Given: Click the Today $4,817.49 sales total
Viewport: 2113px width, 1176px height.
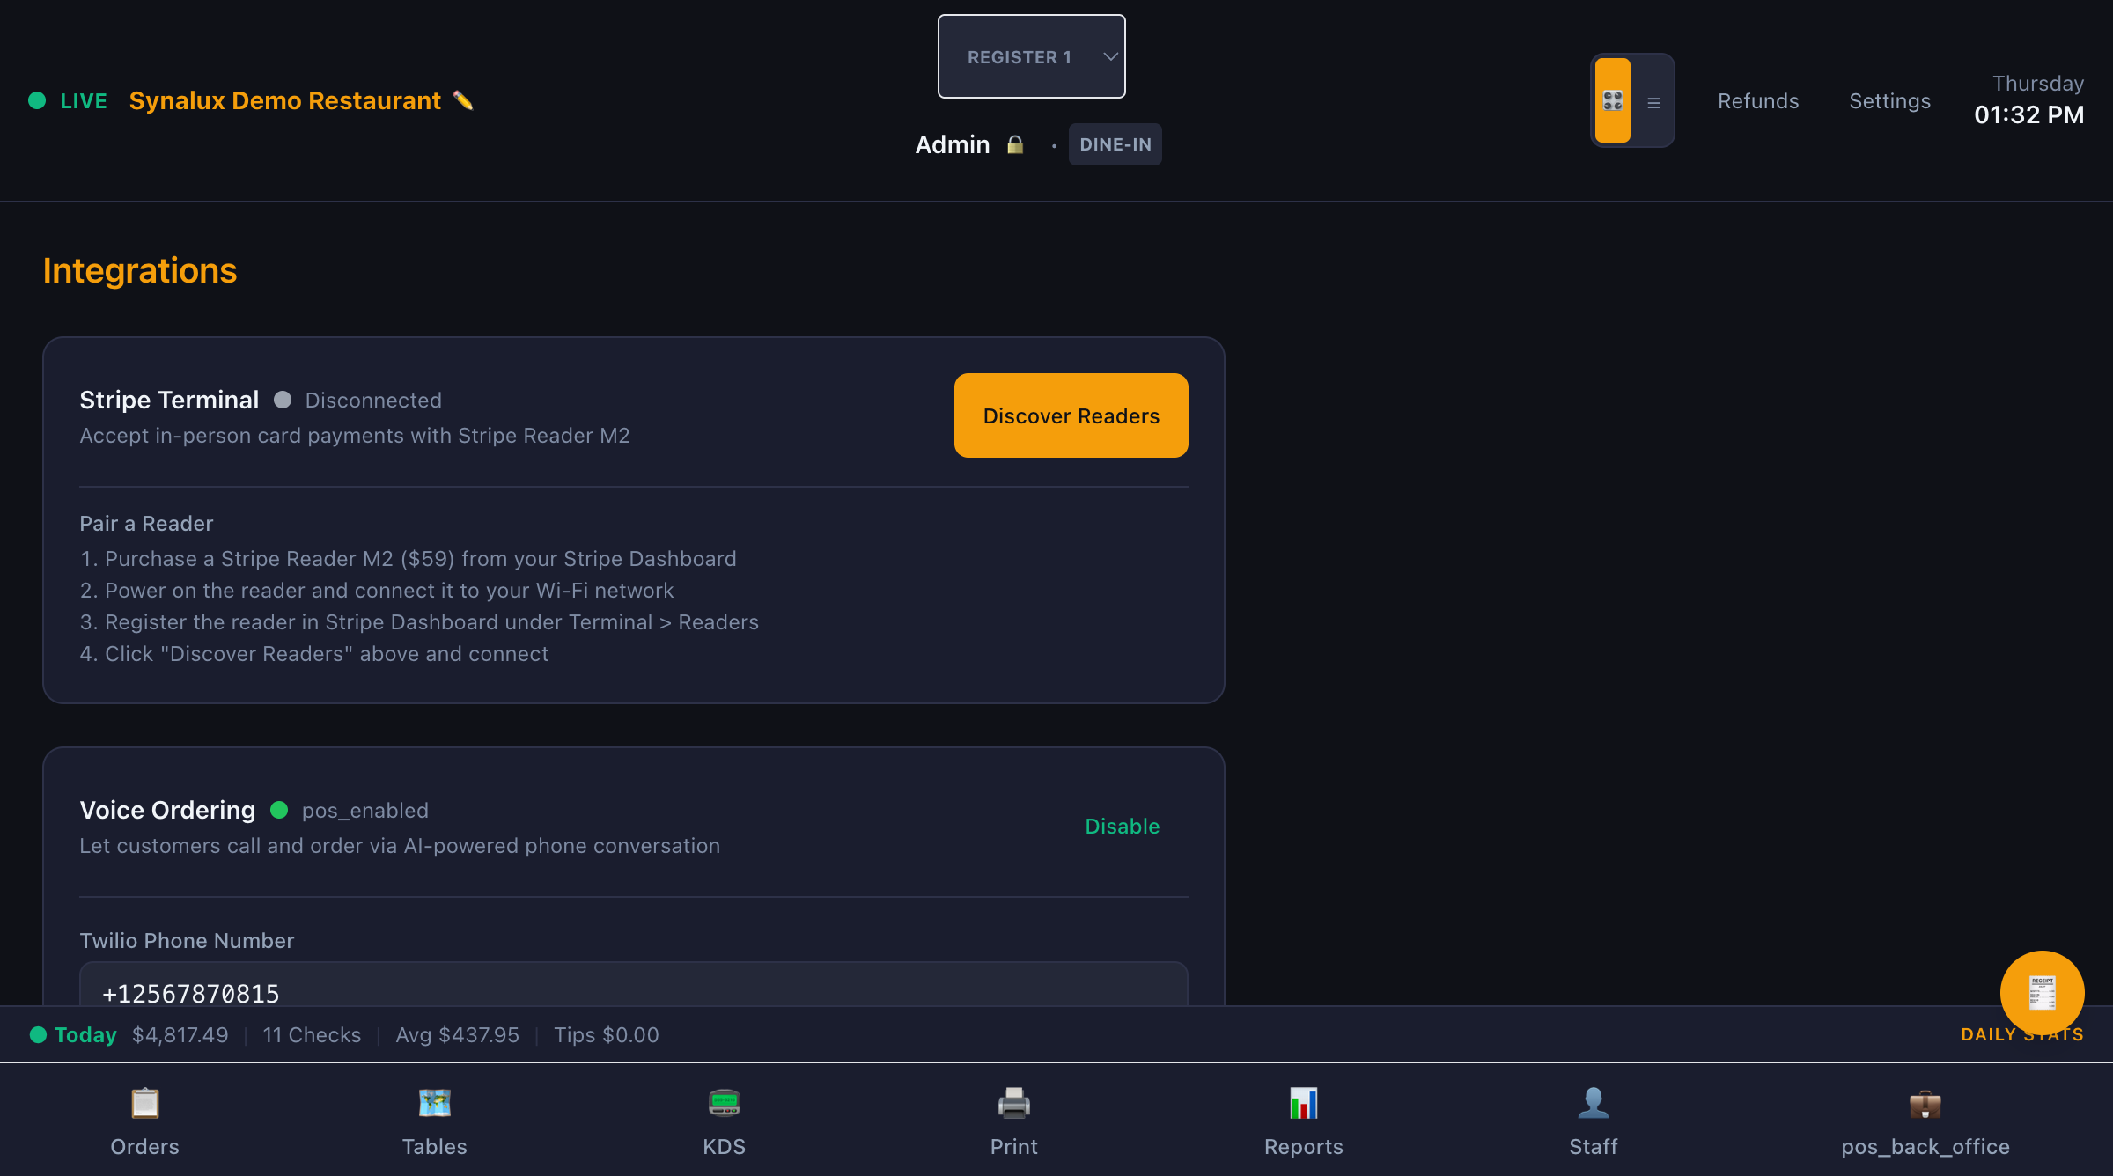Looking at the screenshot, I should point(129,1035).
